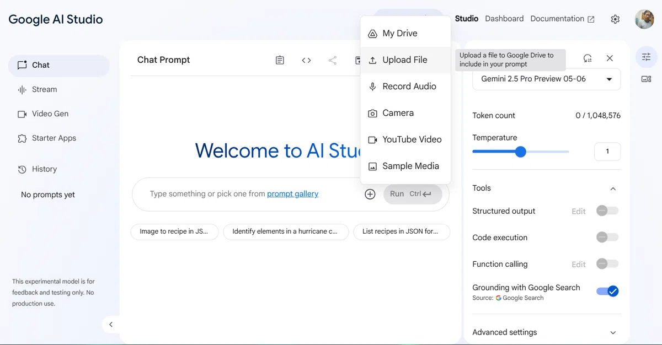
Task: Select the List recipes in JSON chip
Action: [x=402, y=231]
